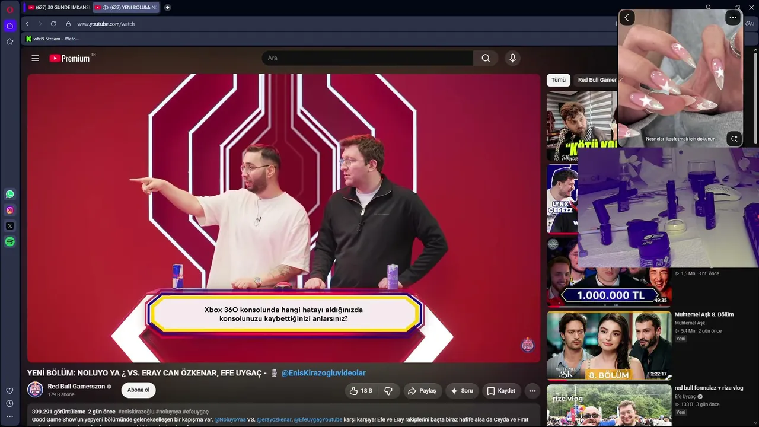Open WhatsApp in the Opera sidebar
Viewport: 759px width, 427px height.
click(9, 194)
